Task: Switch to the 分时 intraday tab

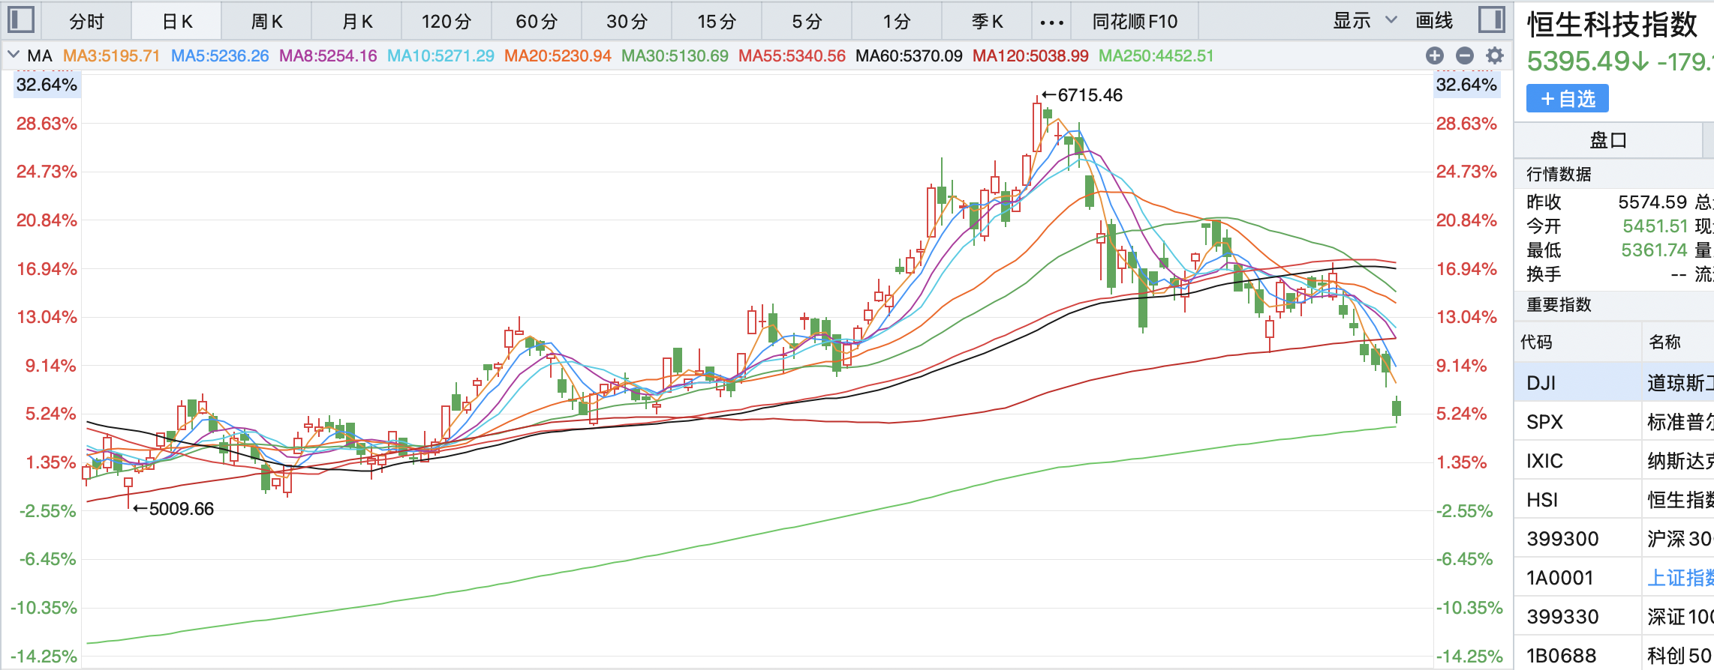Action: pyautogui.click(x=86, y=22)
